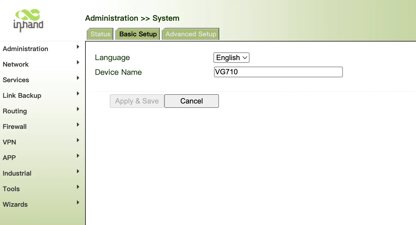Focus the Device Name input field
Screen dimensions: 416x225
pos(278,72)
